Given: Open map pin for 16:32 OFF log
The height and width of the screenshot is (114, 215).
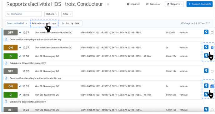Looking at the screenshot, I should [206, 71].
